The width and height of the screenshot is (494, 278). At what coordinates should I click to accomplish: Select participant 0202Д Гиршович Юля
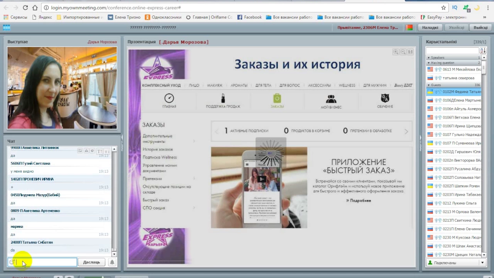[454, 152]
